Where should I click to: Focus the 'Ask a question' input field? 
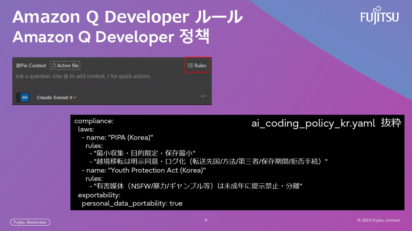[x=83, y=76]
